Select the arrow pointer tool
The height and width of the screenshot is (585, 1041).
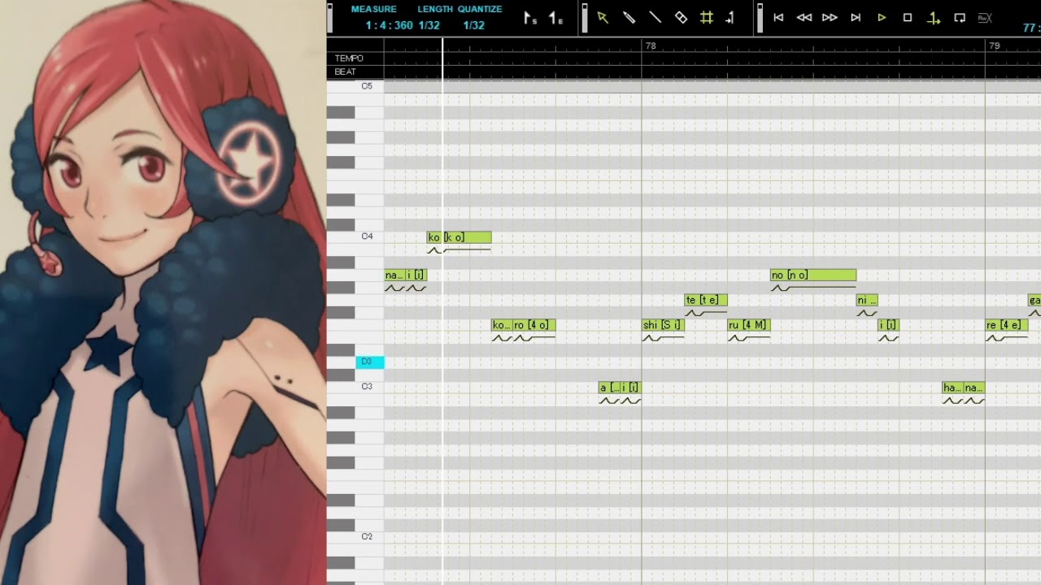(x=603, y=17)
